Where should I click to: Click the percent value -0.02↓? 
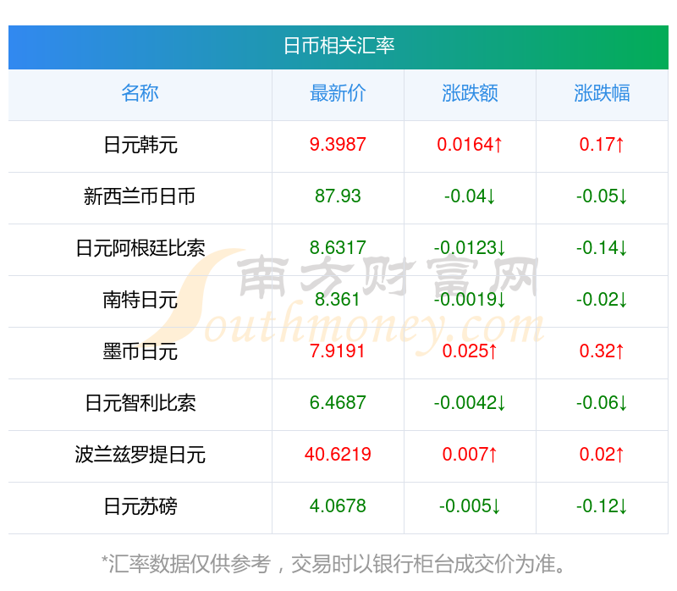click(602, 300)
